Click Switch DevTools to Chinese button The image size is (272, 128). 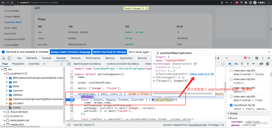tap(110, 52)
